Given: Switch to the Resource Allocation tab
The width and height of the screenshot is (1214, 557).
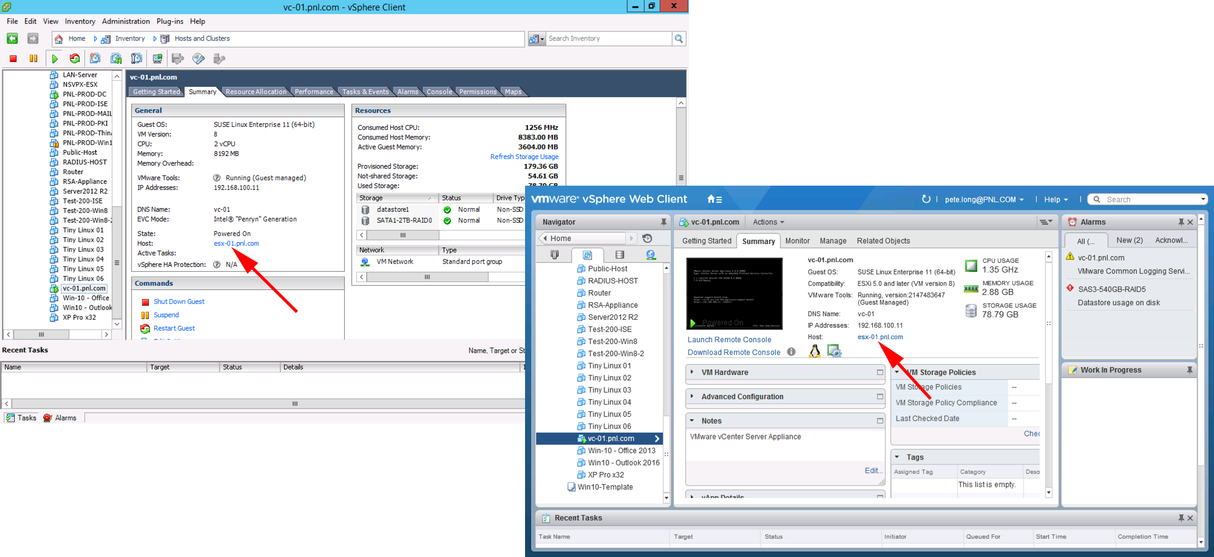Looking at the screenshot, I should [x=256, y=92].
